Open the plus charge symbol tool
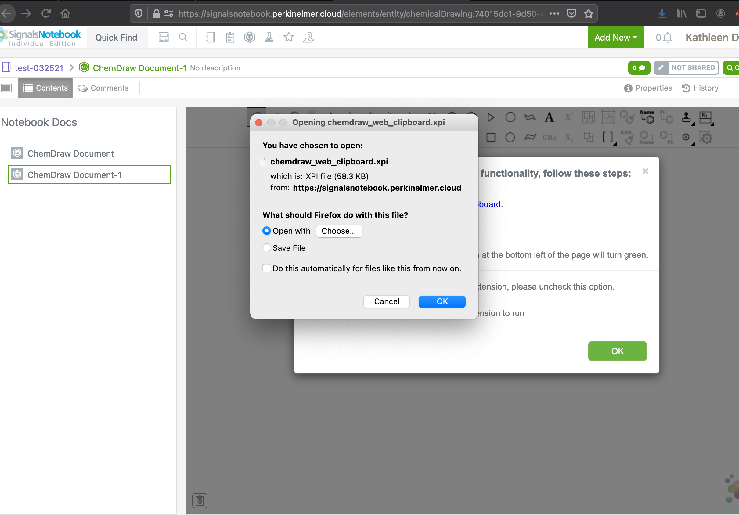Viewport: 739px width, 515px height. pyautogui.click(x=686, y=137)
